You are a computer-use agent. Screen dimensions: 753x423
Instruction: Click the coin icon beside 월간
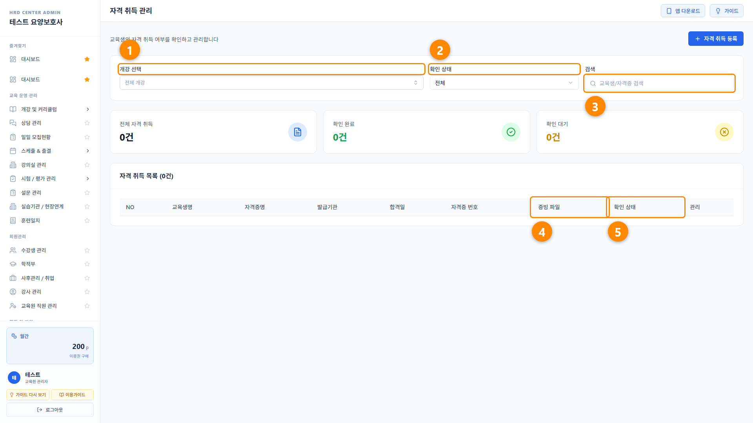tap(14, 336)
